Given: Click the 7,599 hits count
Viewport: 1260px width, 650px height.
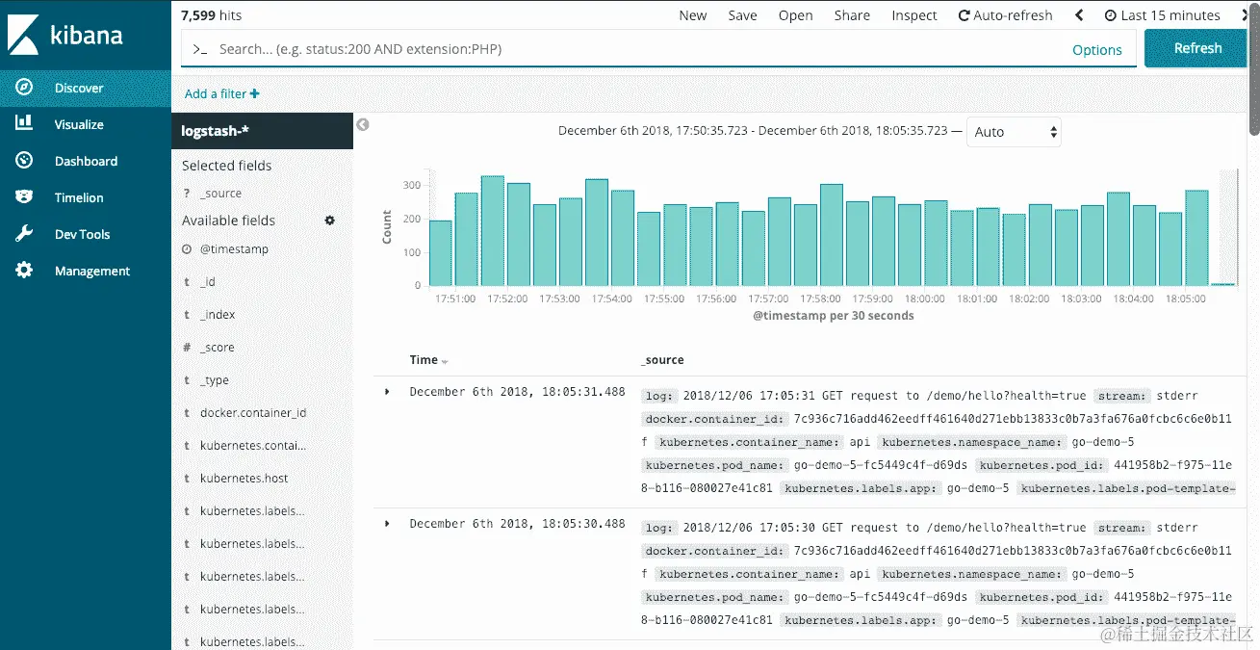Looking at the screenshot, I should click(x=212, y=15).
